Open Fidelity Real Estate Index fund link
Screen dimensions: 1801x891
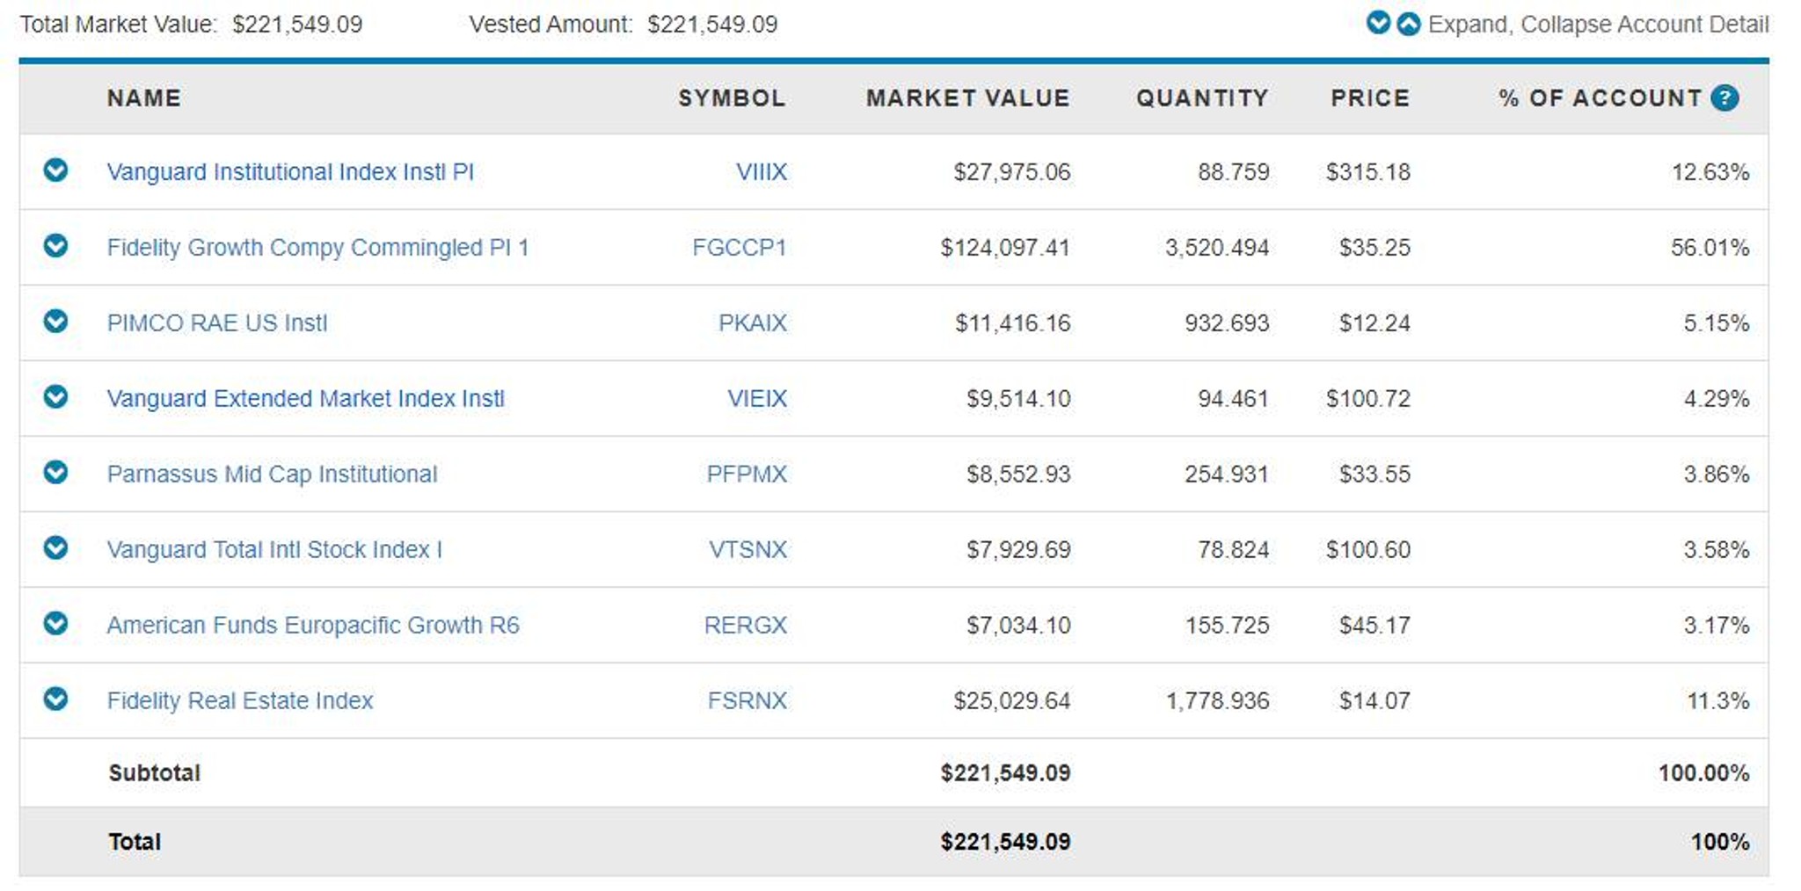[x=240, y=700]
